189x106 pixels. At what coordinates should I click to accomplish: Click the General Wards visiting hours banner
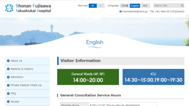(x=88, y=77)
